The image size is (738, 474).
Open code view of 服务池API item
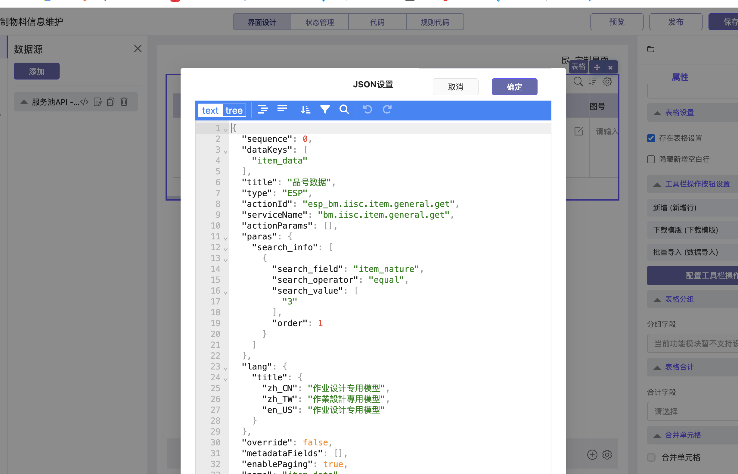(84, 102)
